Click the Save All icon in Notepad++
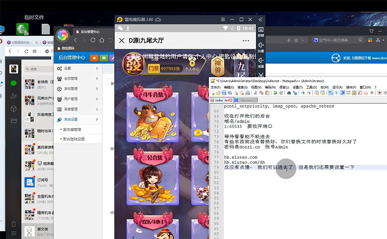This screenshot has width=387, height=239. tap(230, 93)
